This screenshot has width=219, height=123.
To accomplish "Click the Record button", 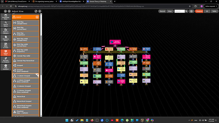I will tap(162, 11).
